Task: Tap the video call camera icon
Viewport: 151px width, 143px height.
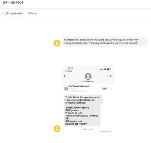Action: point(109,76)
